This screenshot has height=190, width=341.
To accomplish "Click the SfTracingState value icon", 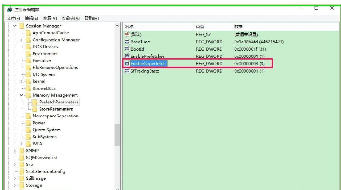I will [x=127, y=71].
